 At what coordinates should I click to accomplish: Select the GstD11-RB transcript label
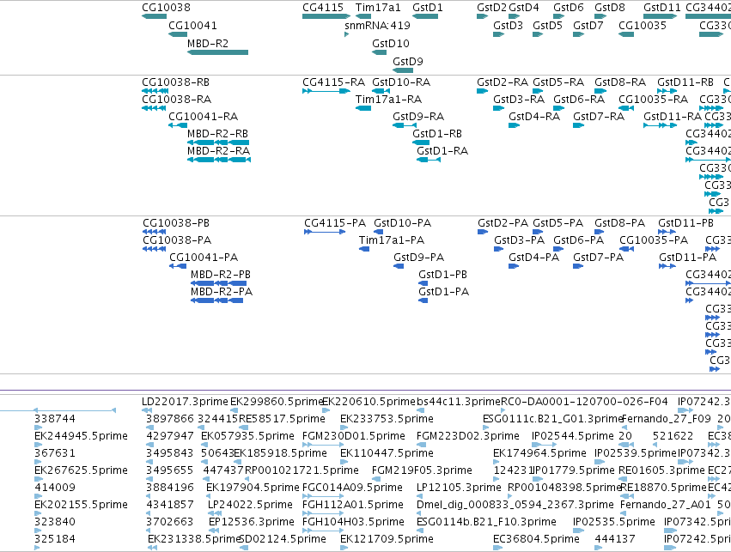(x=685, y=82)
